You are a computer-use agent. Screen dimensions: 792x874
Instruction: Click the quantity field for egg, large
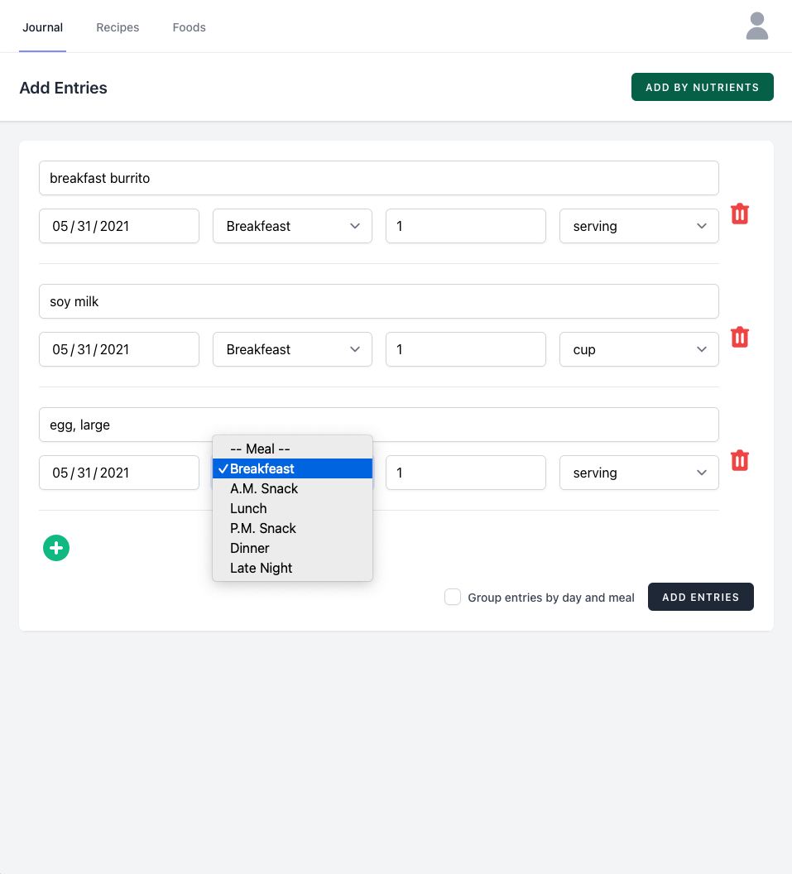click(465, 473)
